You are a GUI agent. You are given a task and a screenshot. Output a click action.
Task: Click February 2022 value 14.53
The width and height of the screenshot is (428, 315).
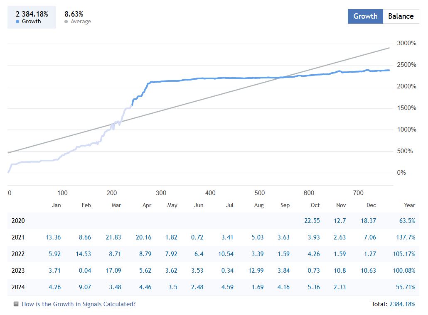tap(83, 254)
